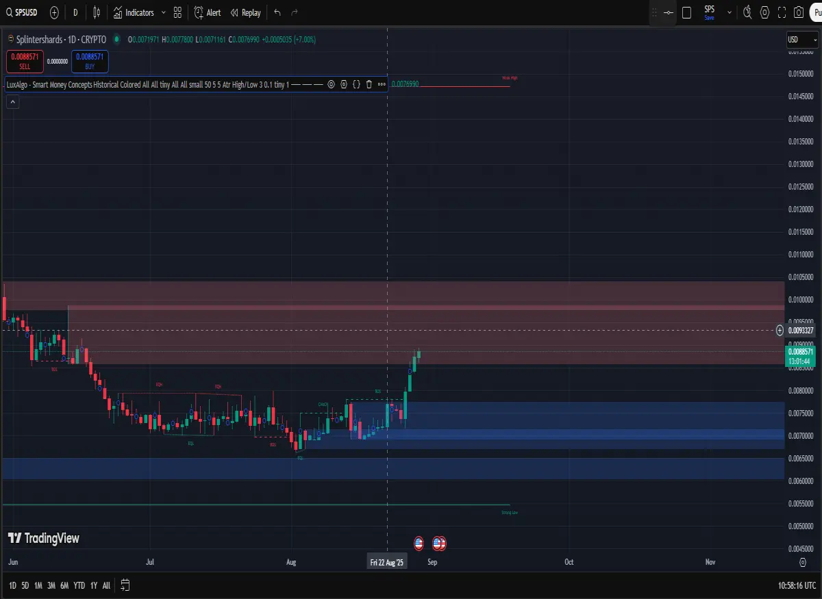Click the first US economic event flag
The image size is (822, 599).
(x=419, y=544)
